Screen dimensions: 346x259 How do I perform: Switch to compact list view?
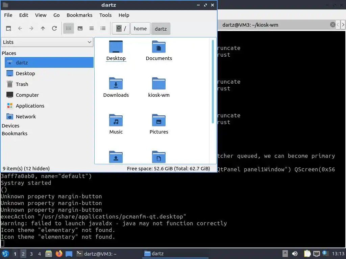(x=92, y=28)
